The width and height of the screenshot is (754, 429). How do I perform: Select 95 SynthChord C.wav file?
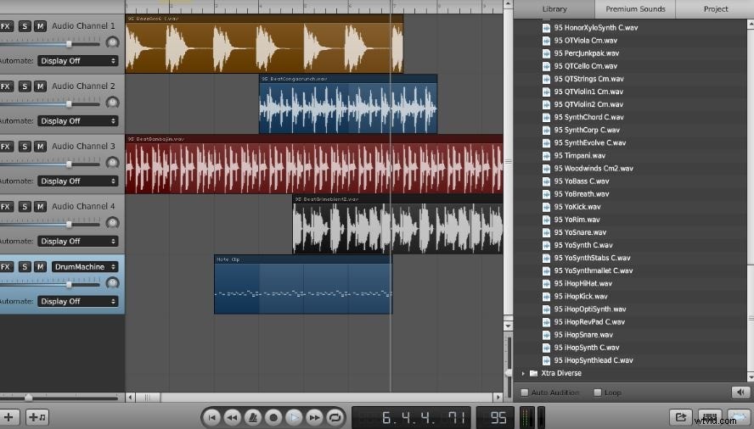[588, 117]
